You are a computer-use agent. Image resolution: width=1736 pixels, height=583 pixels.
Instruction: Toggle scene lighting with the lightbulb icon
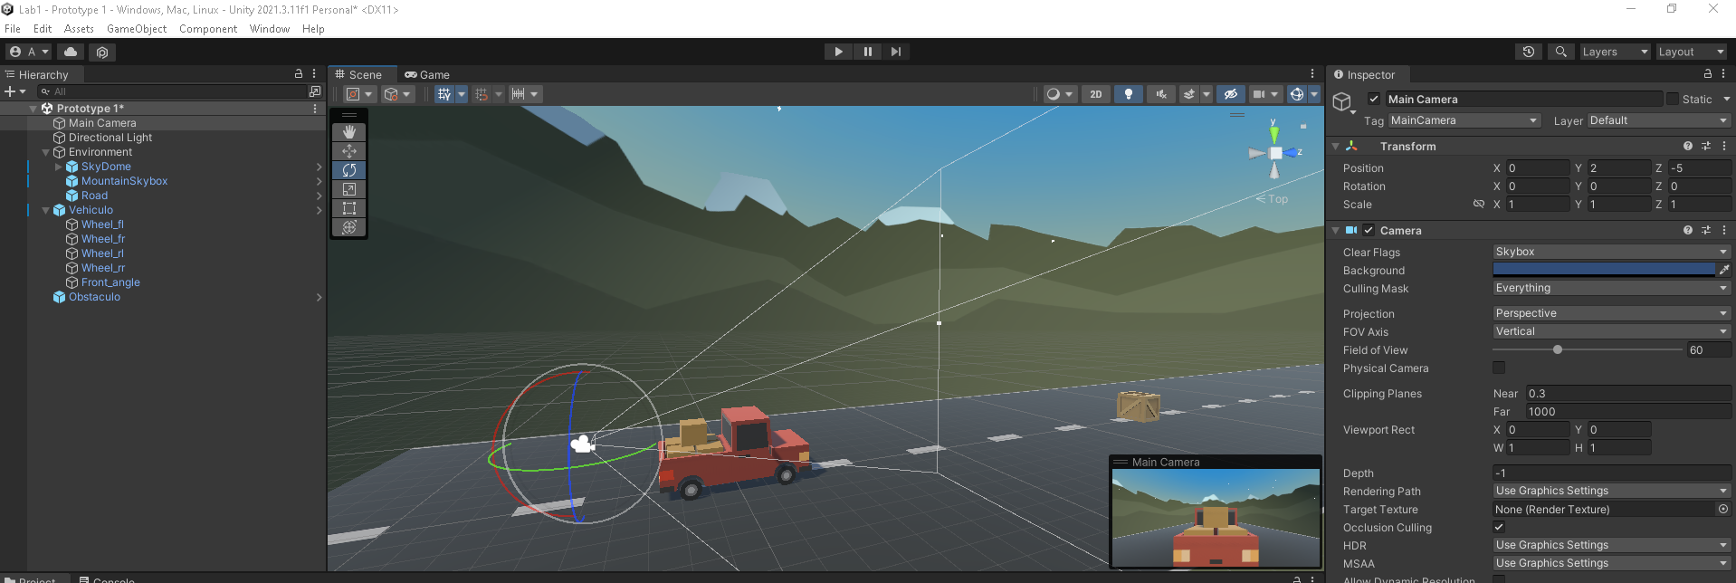(1128, 94)
